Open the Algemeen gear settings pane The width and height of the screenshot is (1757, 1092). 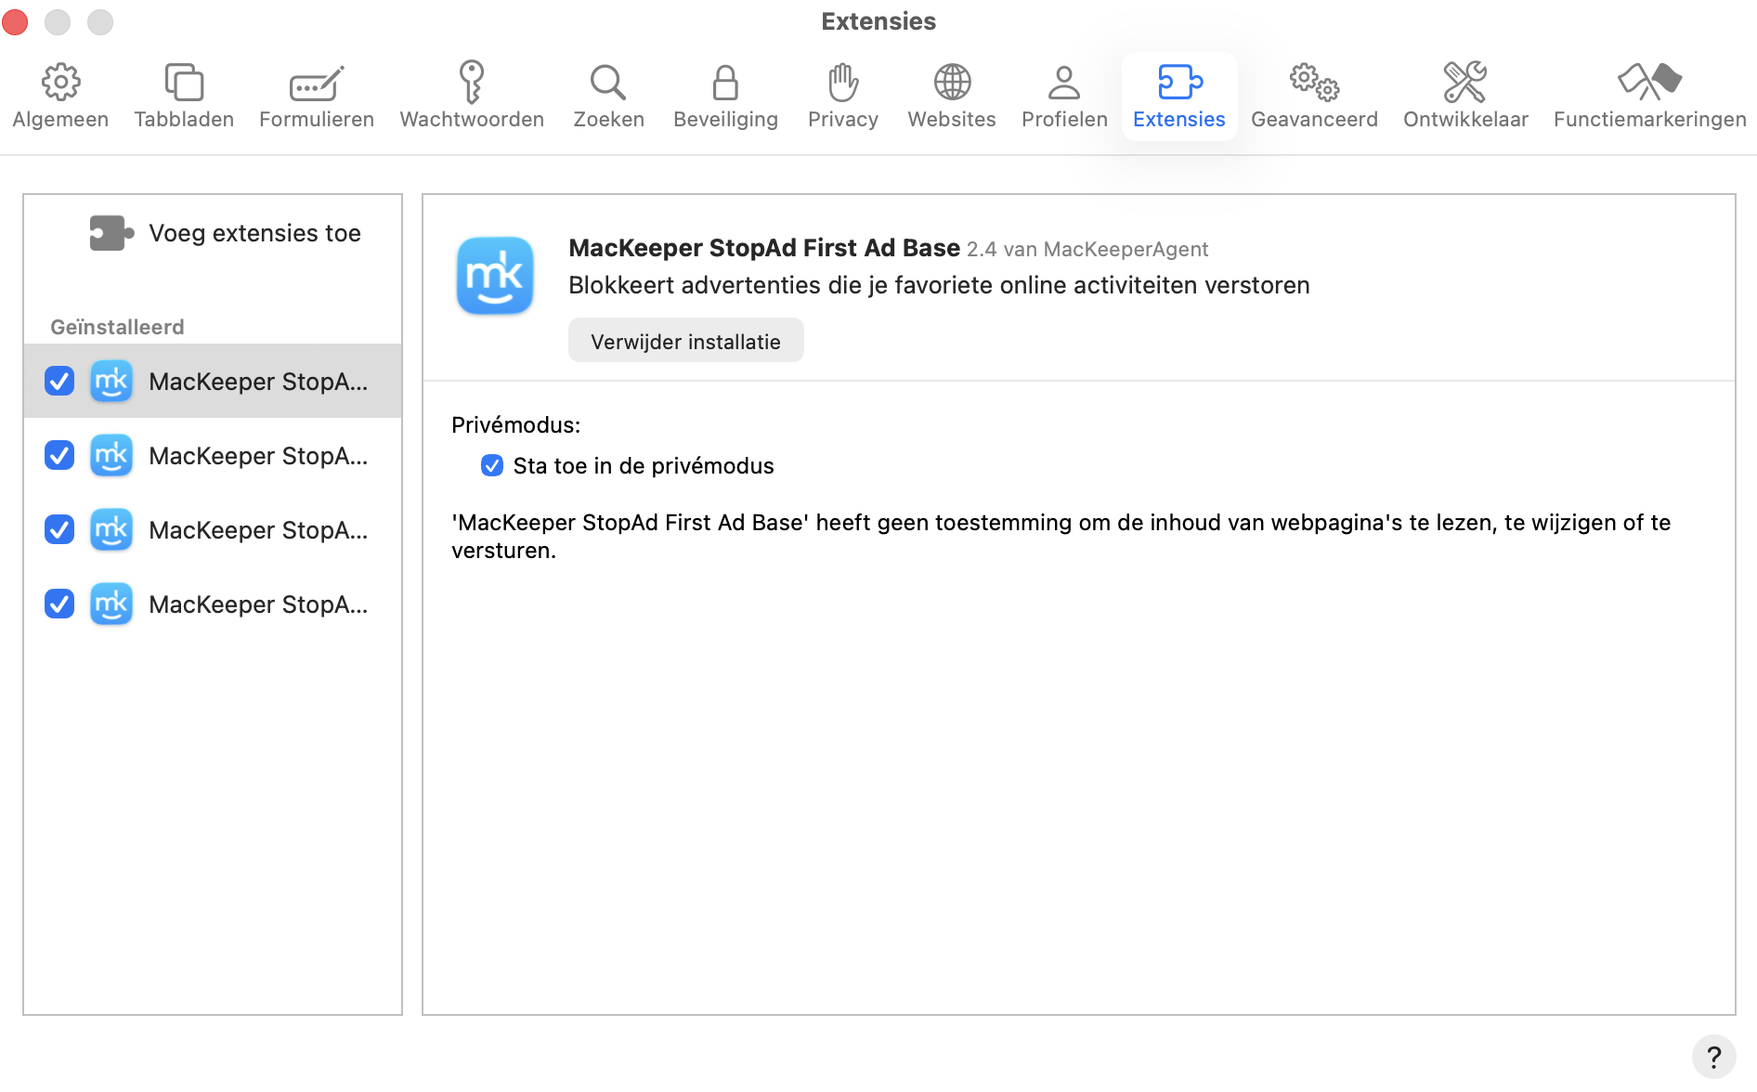[60, 96]
